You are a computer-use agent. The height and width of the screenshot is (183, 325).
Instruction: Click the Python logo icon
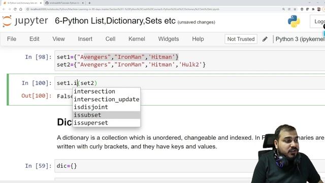point(294,21)
